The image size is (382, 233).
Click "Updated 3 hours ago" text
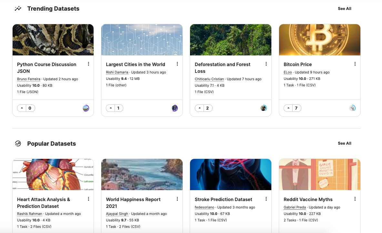(149, 72)
